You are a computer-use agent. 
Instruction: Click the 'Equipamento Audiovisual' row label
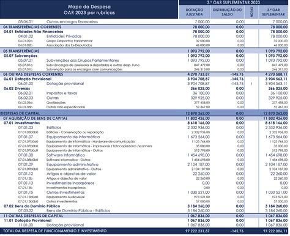pyautogui.click(x=65, y=197)
